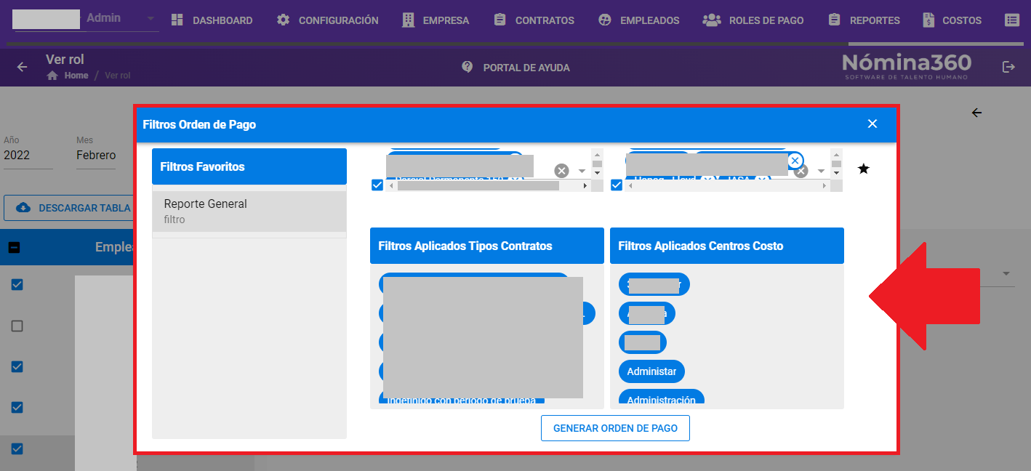Click the Filtros Favoritos panel header
The image size is (1031, 471).
[x=249, y=166]
